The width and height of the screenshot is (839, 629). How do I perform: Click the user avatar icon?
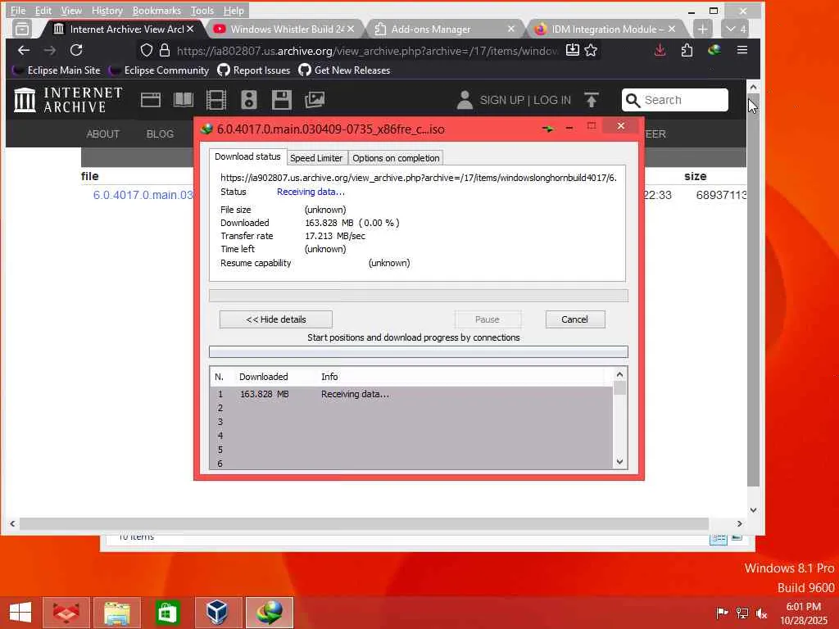coord(465,100)
